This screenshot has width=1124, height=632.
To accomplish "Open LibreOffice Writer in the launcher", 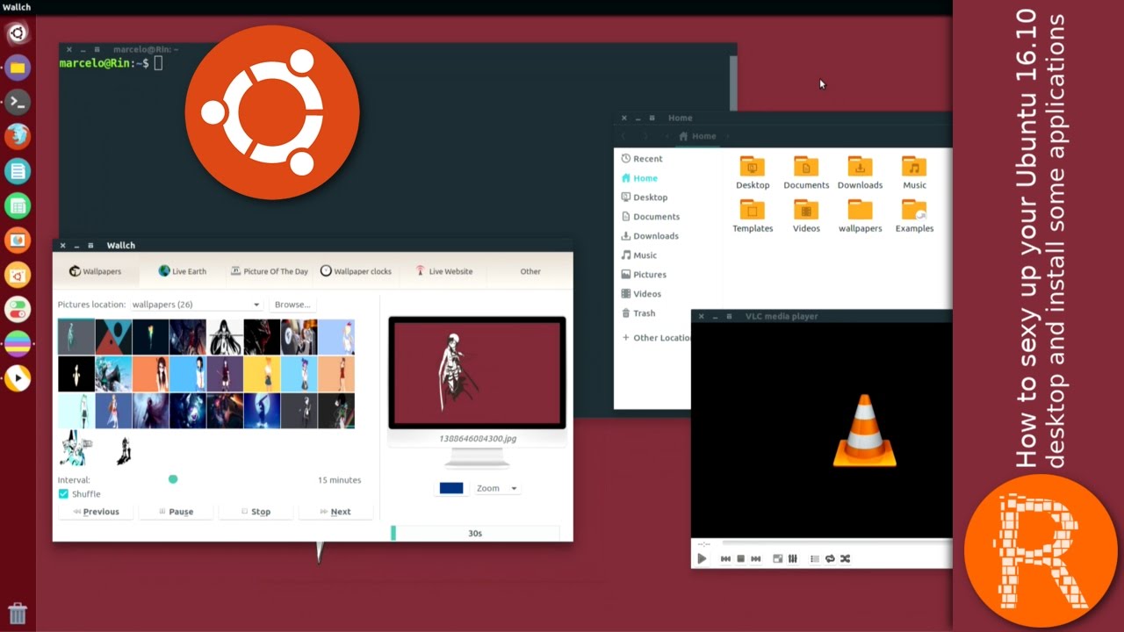I will 18,171.
